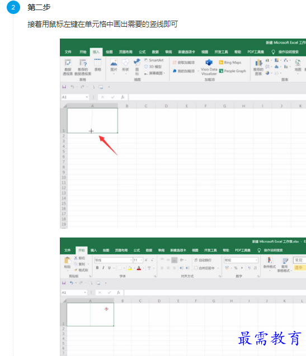Open the Bing Maps add-in
The width and height of the screenshot is (306, 356).
coord(230,63)
